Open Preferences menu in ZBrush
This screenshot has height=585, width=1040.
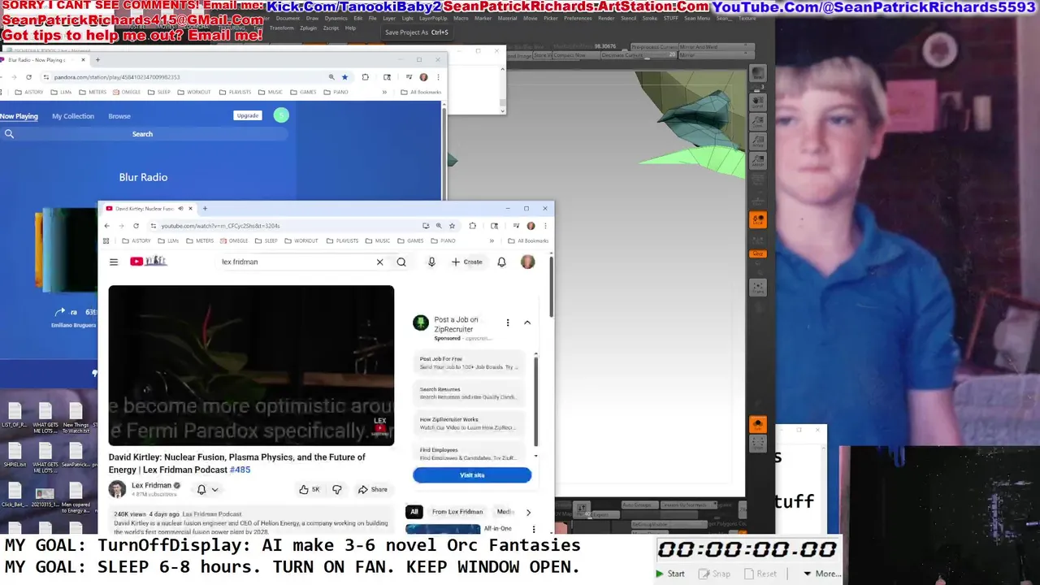coord(578,18)
